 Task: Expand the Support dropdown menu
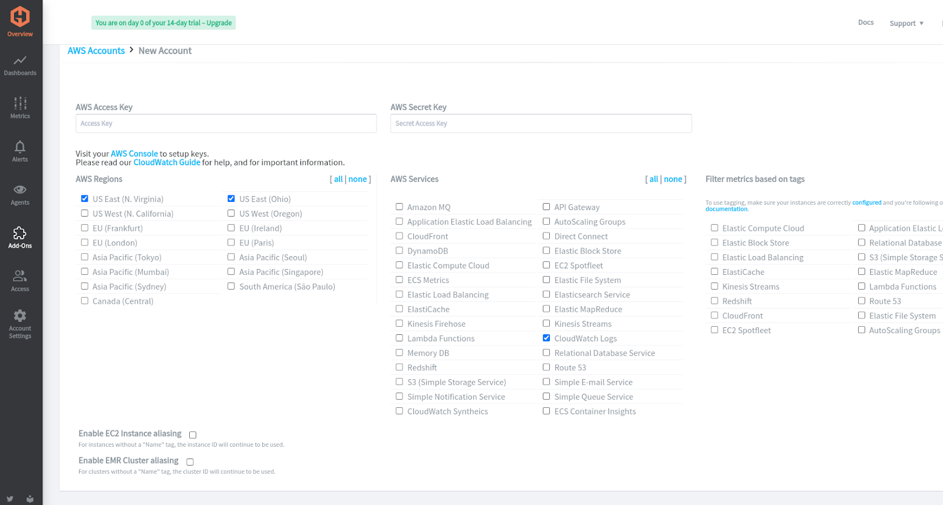[906, 24]
